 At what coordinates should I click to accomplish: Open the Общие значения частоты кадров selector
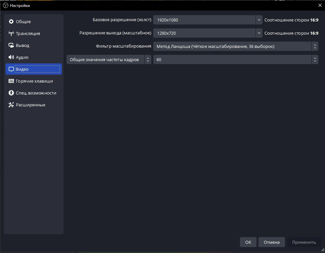109,59
